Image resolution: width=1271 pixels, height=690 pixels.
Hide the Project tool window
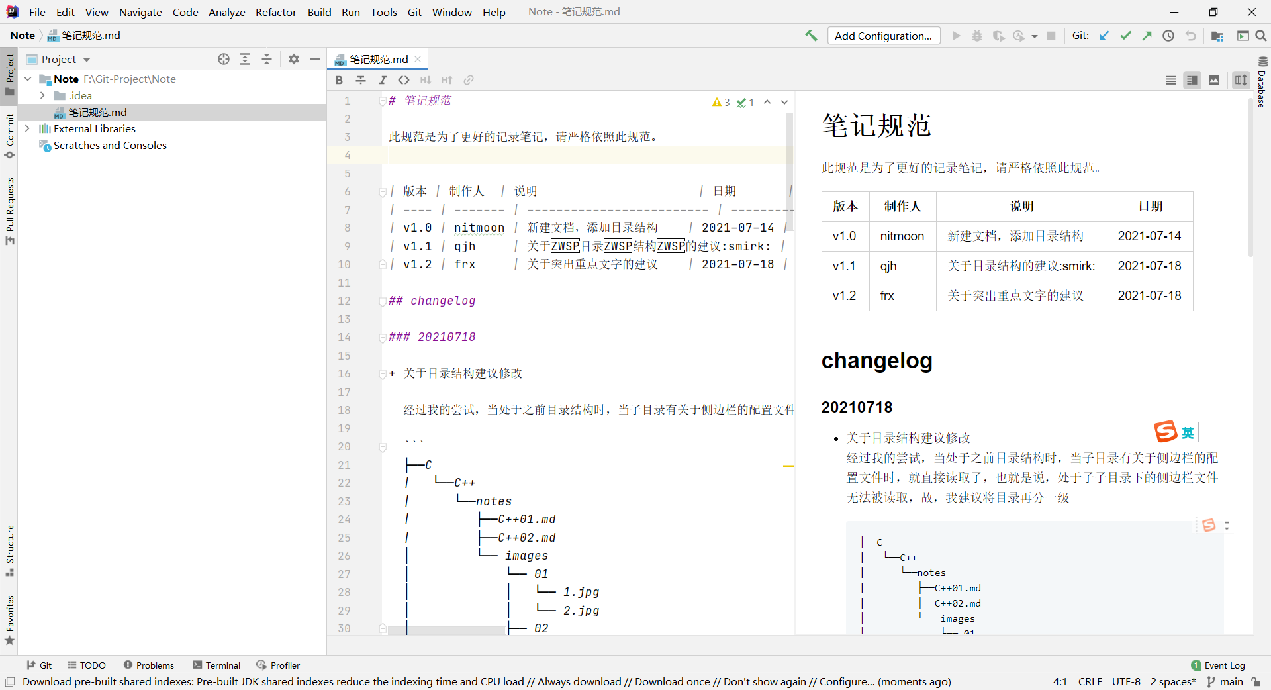[315, 59]
